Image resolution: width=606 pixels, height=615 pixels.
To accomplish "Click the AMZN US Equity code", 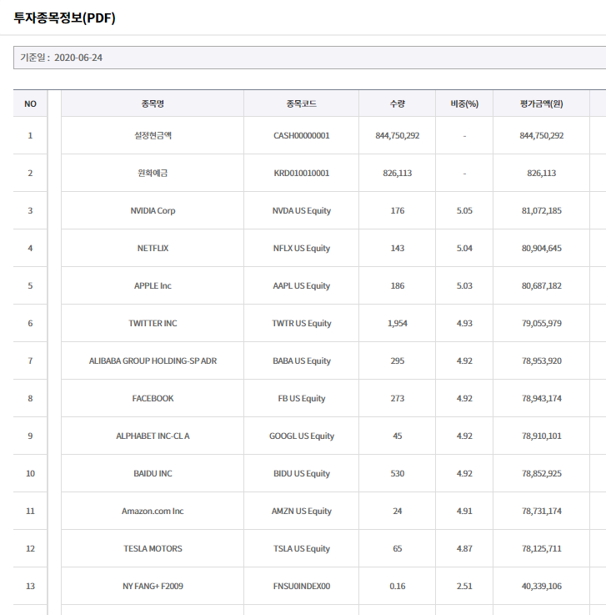I will (302, 511).
